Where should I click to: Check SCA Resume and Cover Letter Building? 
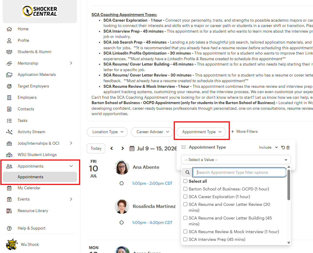coord(185,218)
